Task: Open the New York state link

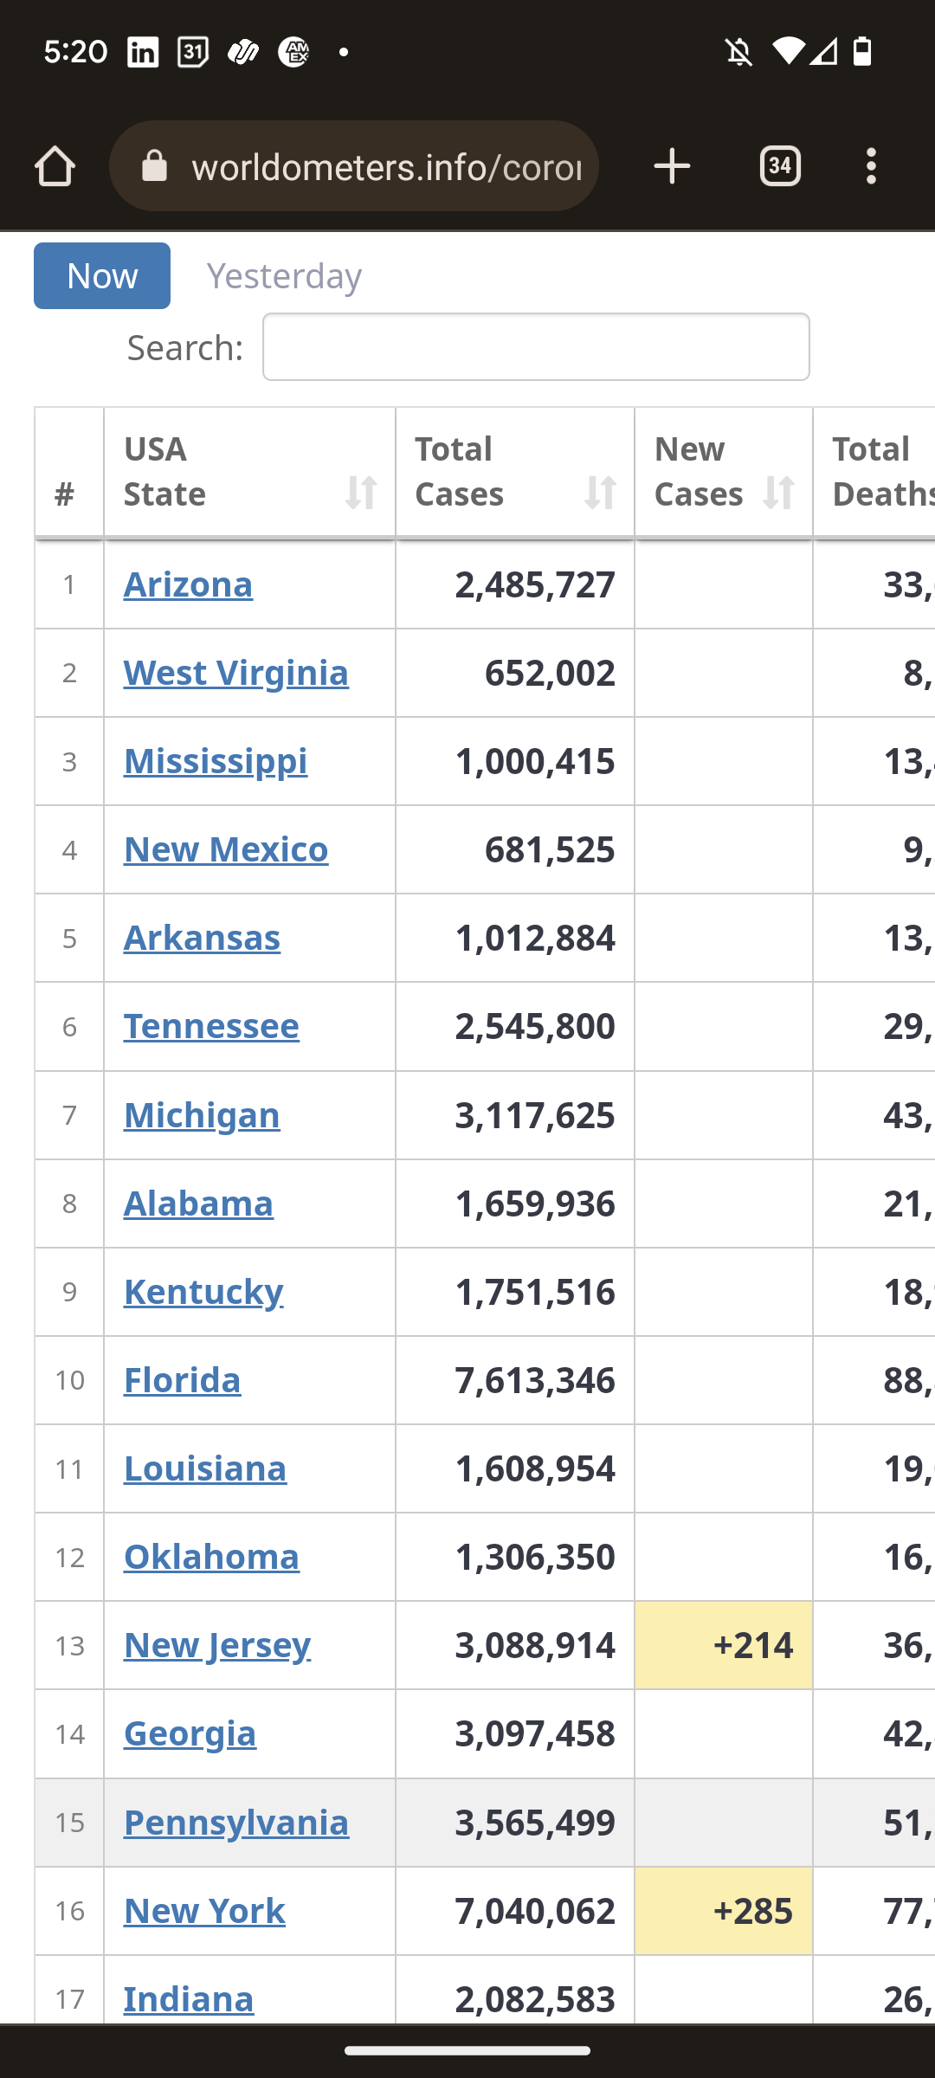Action: click(x=204, y=1912)
